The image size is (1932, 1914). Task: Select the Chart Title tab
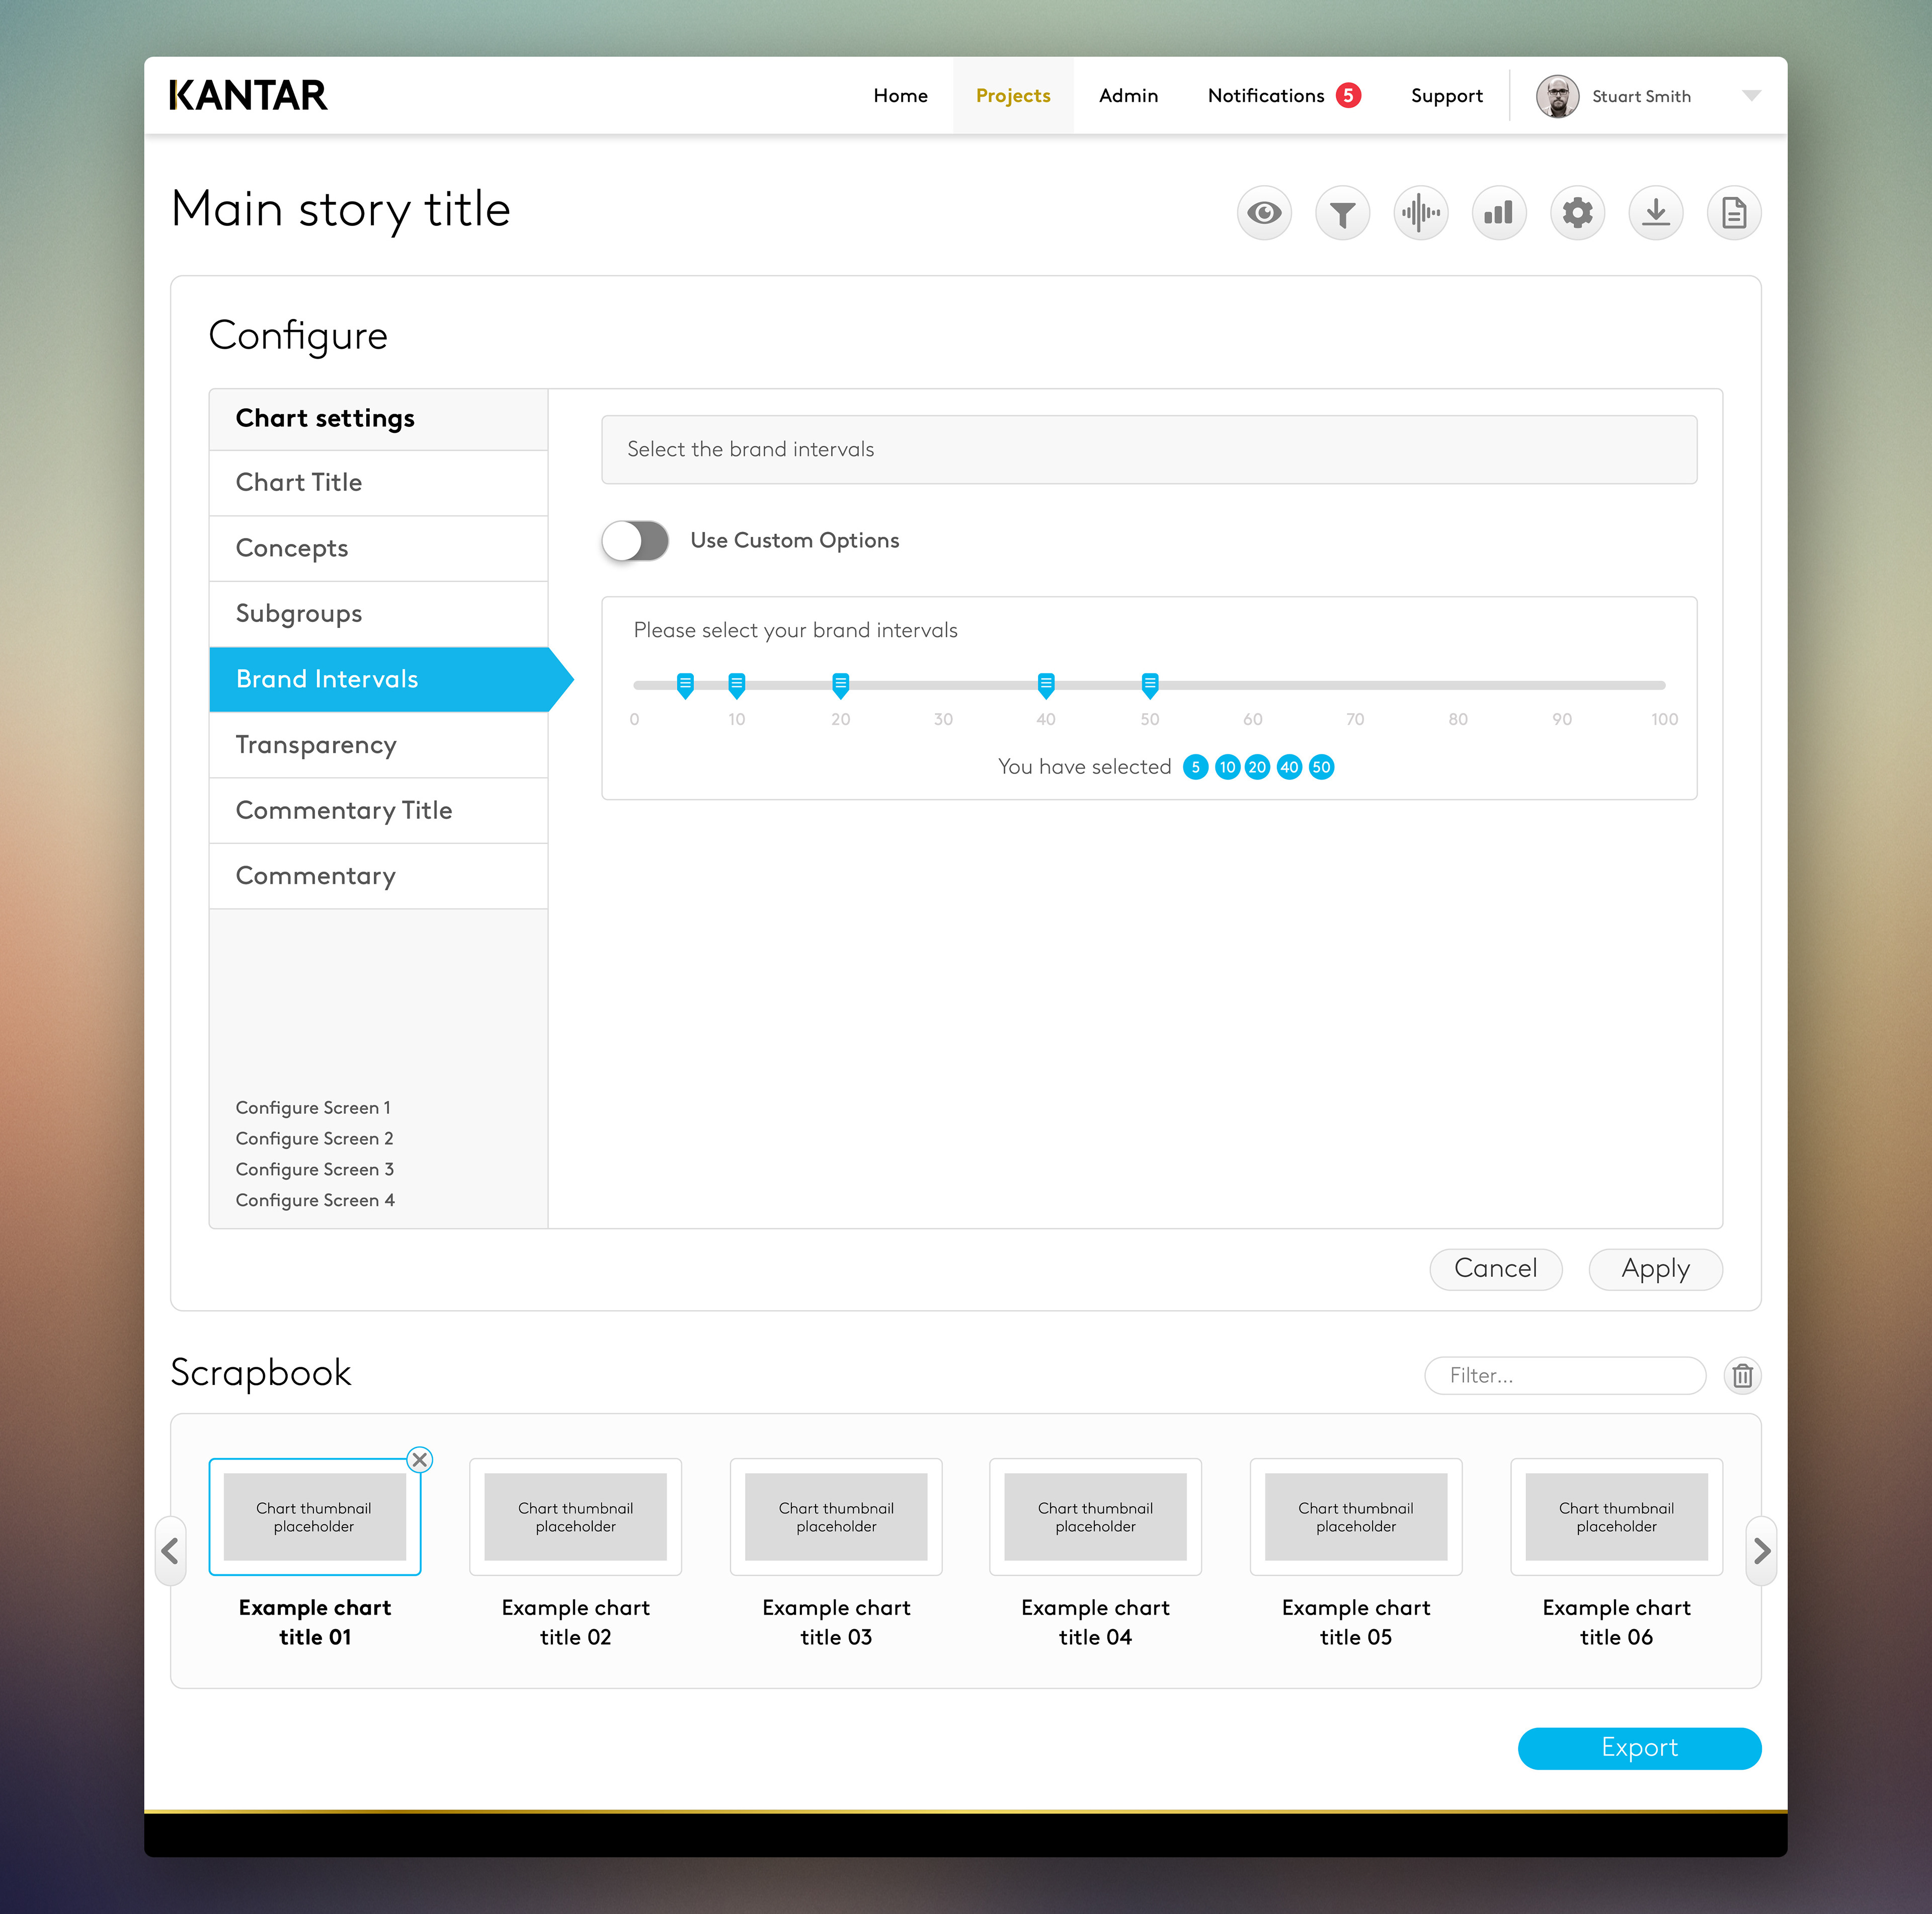click(x=378, y=483)
